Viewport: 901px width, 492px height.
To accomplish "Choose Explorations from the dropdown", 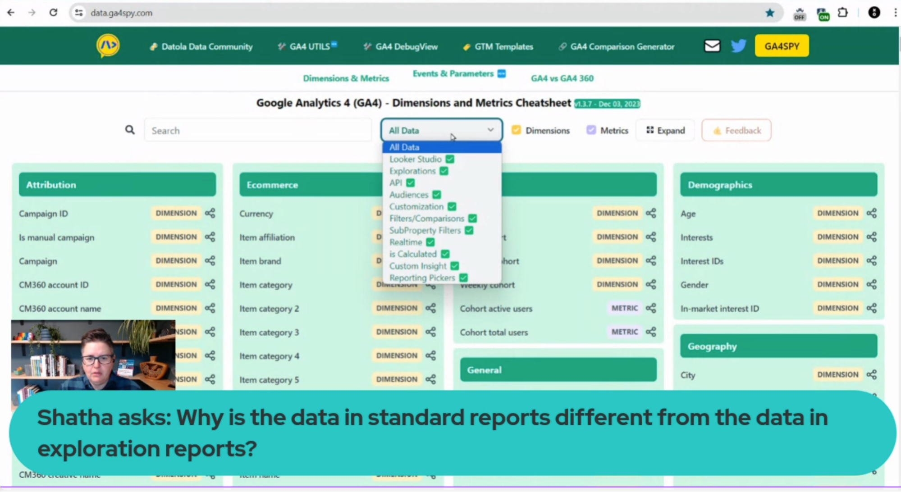I will click(442, 171).
